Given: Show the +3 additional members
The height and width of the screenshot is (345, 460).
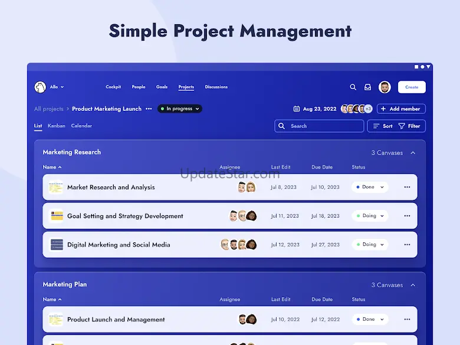Looking at the screenshot, I should click(368, 109).
